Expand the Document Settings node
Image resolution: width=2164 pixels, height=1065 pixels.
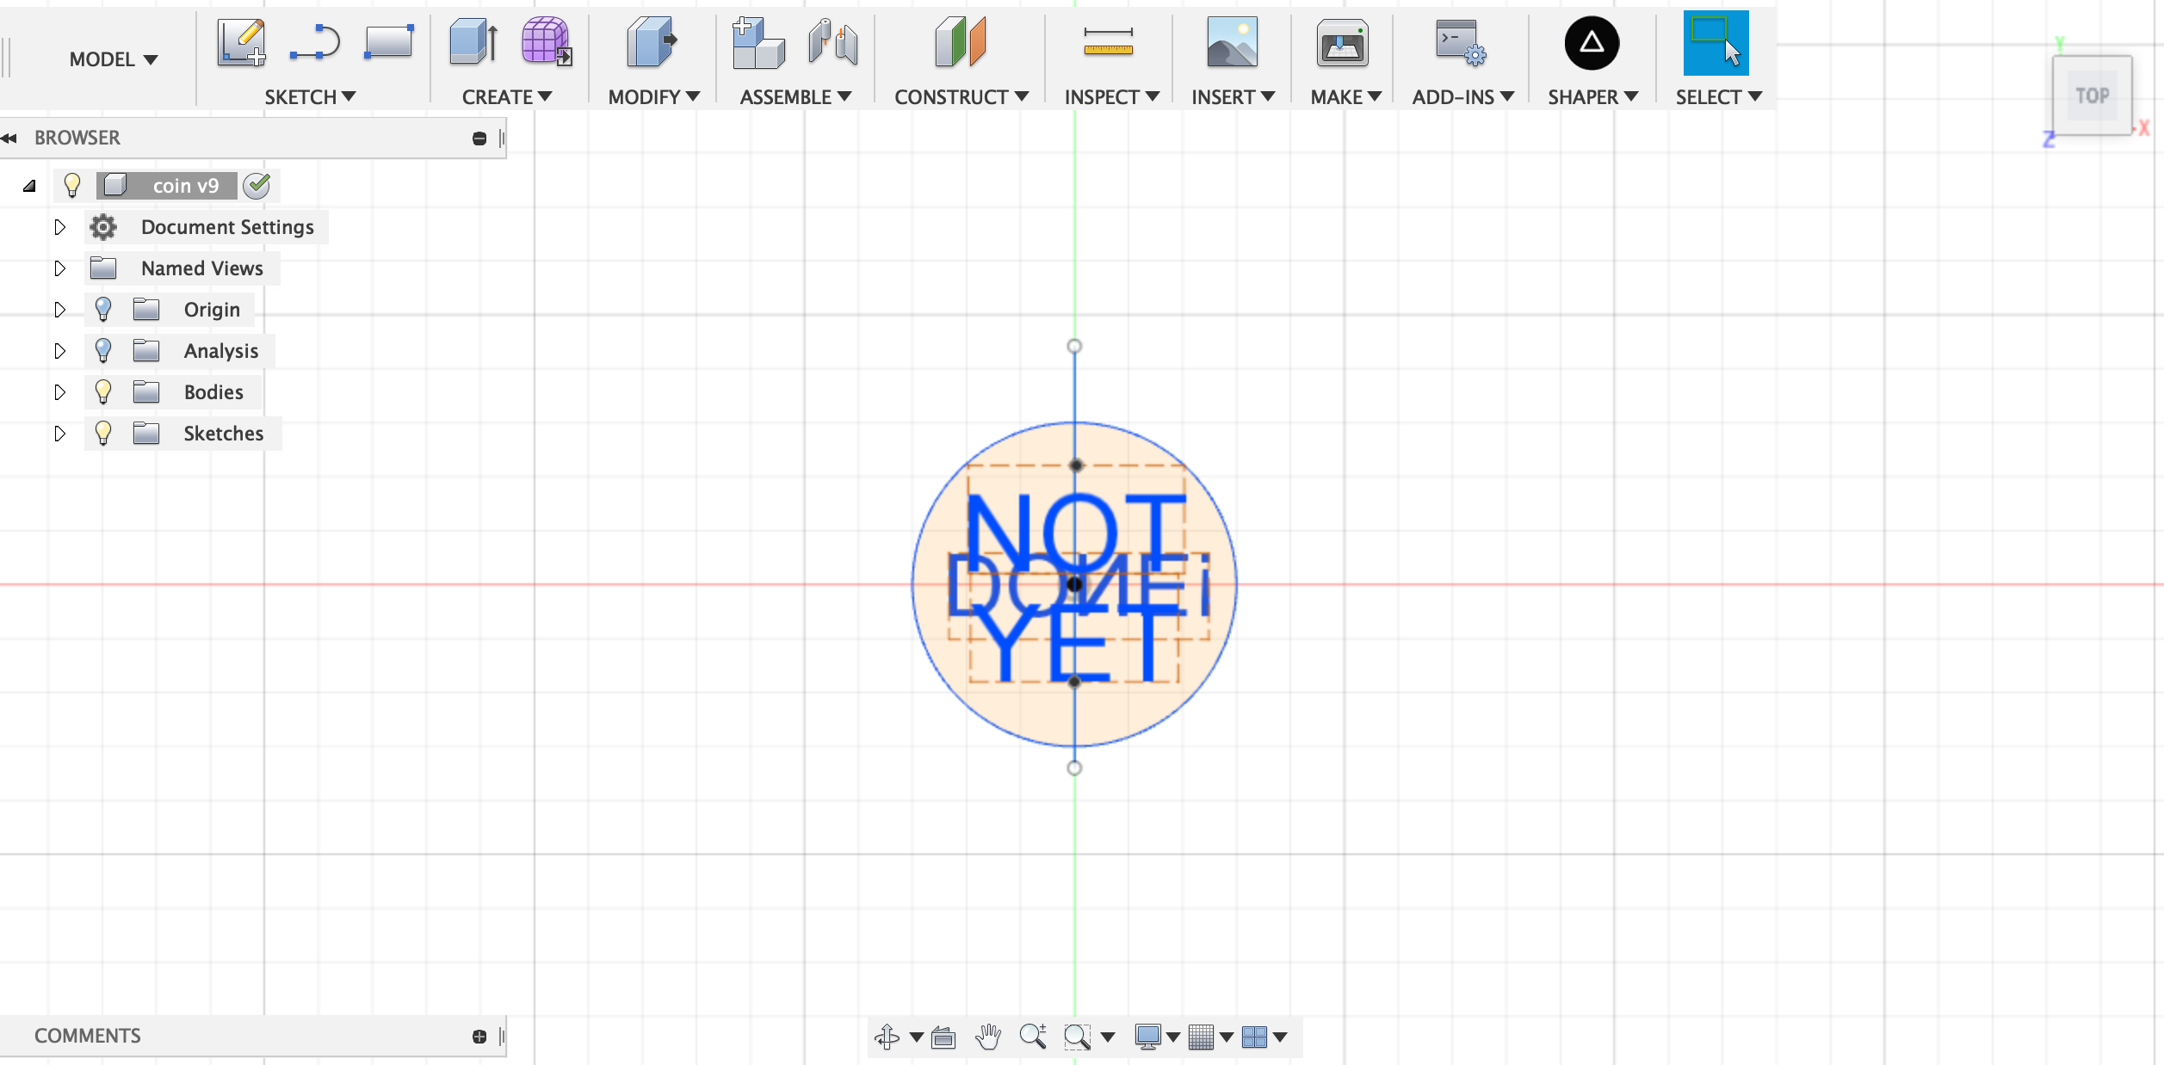pyautogui.click(x=59, y=227)
